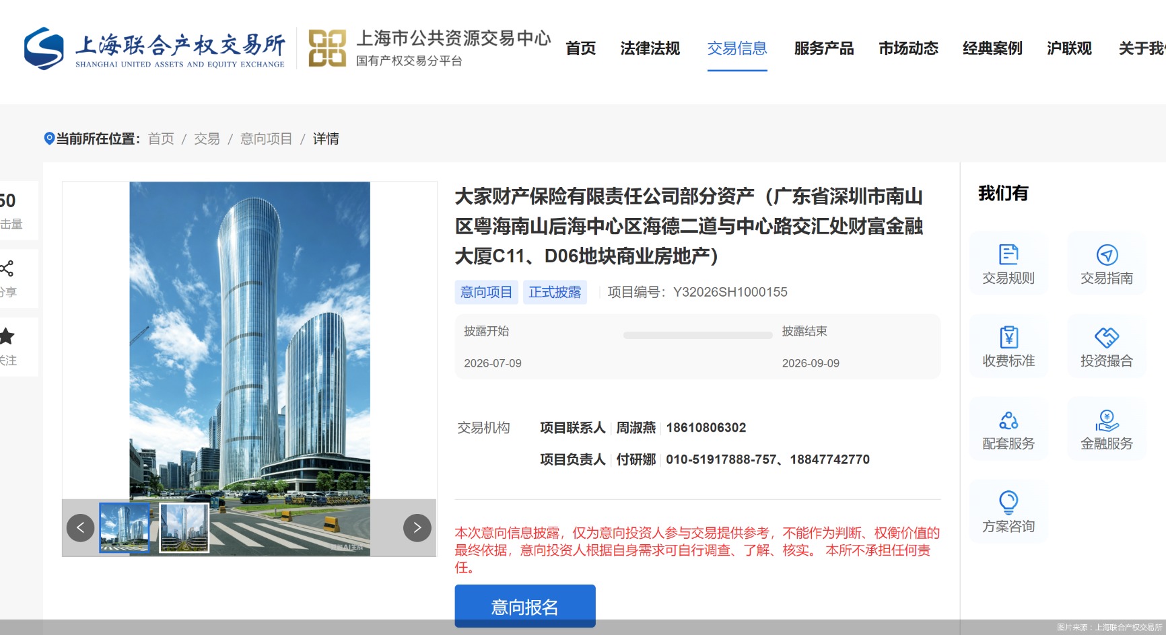Open 法律法规 navigation item
The width and height of the screenshot is (1166, 635).
coord(650,48)
